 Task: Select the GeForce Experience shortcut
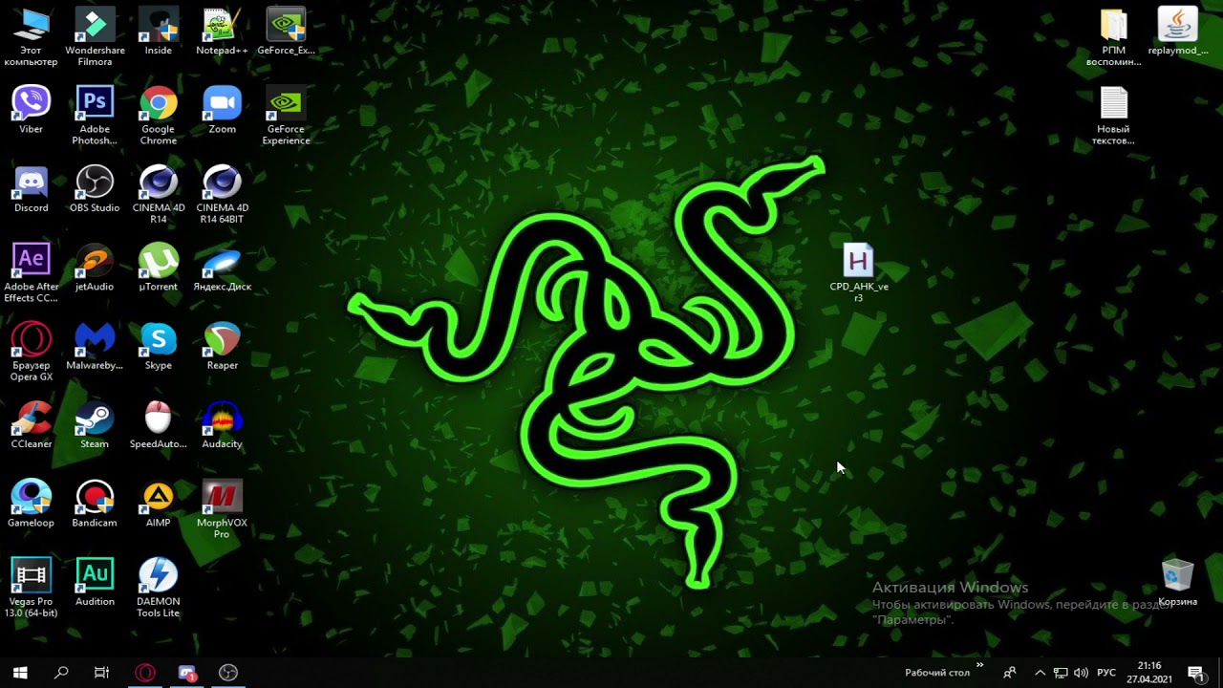coord(286,117)
